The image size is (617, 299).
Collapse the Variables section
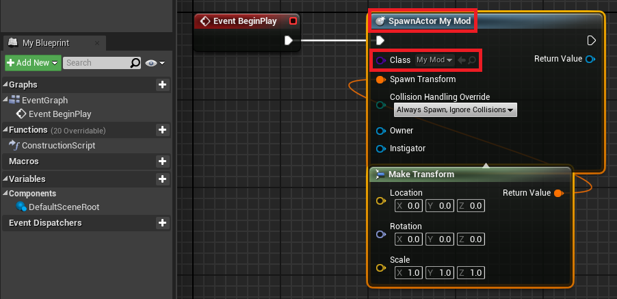point(5,179)
